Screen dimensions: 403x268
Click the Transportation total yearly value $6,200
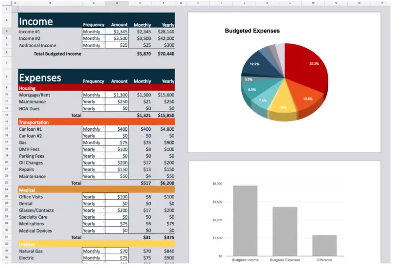[x=167, y=183]
